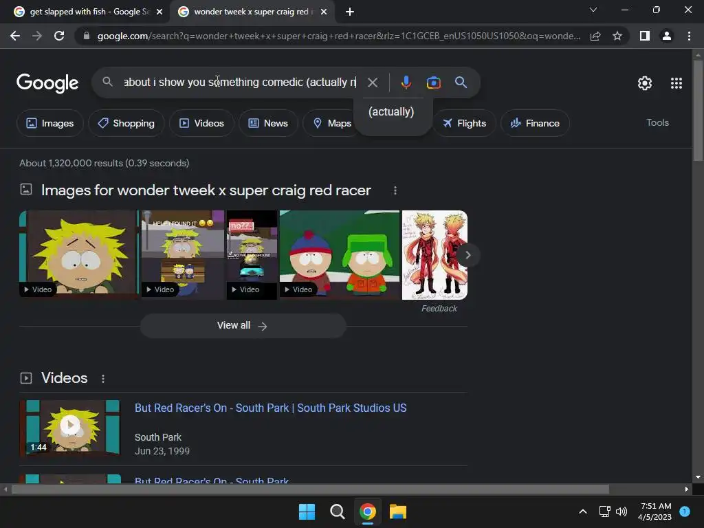Filter results by News
Viewport: 704px width, 528px height.
click(268, 123)
